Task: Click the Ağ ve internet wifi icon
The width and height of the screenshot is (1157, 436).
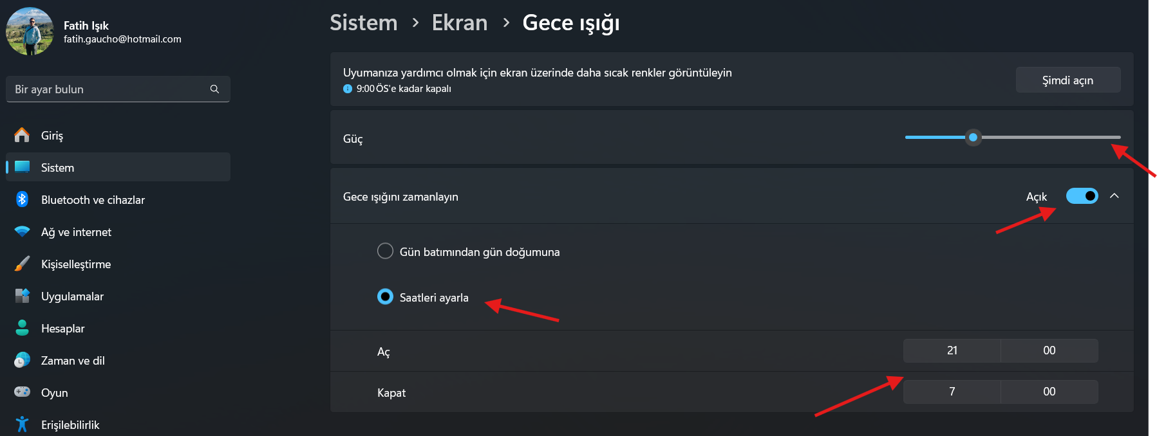Action: point(22,232)
